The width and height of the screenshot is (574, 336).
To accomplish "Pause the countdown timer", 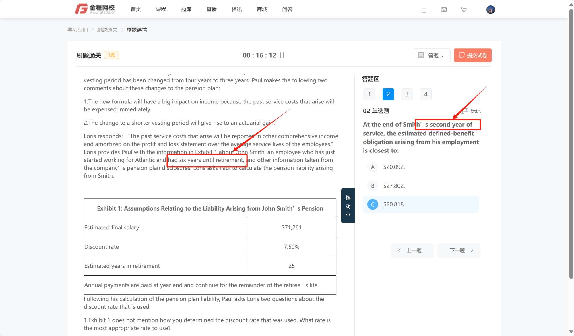I will pos(282,55).
